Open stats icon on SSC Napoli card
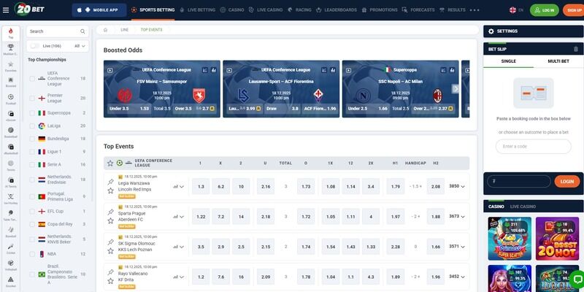Image resolution: width=584 pixels, height=292 pixels. pos(452,70)
